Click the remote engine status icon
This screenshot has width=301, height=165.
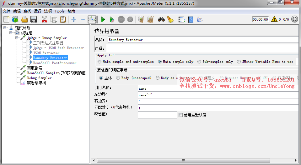[295, 19]
